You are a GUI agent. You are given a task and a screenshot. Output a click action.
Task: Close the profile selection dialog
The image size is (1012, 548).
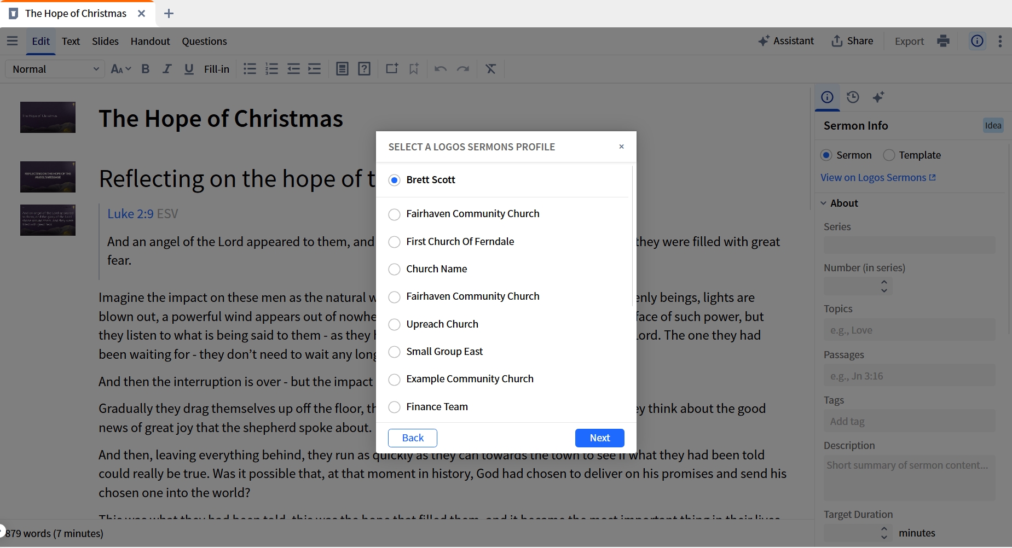[621, 147]
